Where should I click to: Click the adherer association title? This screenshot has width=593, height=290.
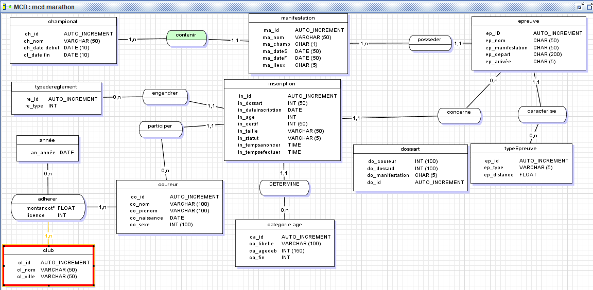pyautogui.click(x=48, y=199)
